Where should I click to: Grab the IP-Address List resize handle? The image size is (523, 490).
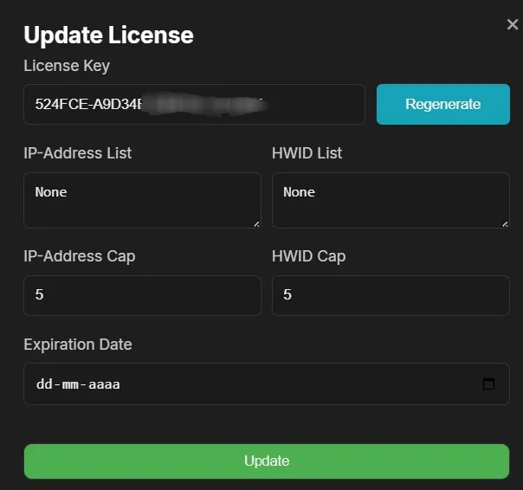[x=256, y=223]
